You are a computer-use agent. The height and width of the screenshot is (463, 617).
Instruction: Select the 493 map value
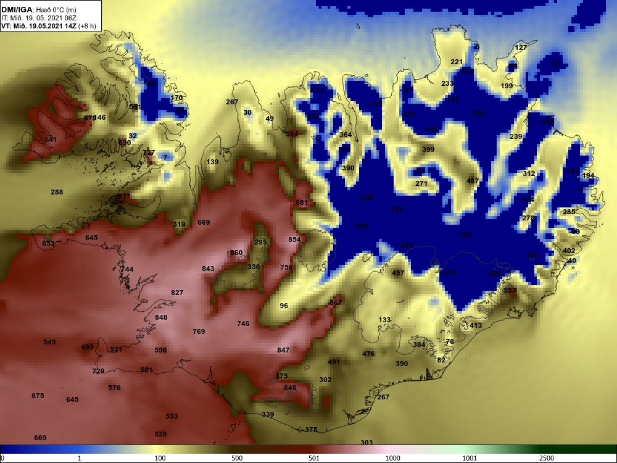(x=87, y=347)
